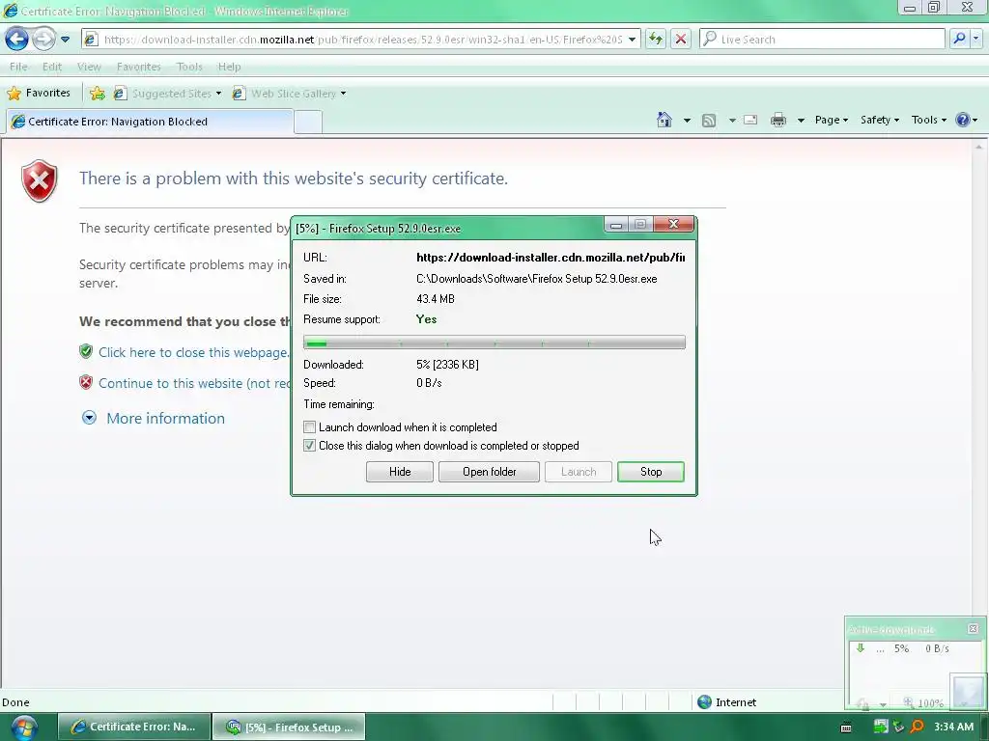Click the download URL text

click(550, 258)
